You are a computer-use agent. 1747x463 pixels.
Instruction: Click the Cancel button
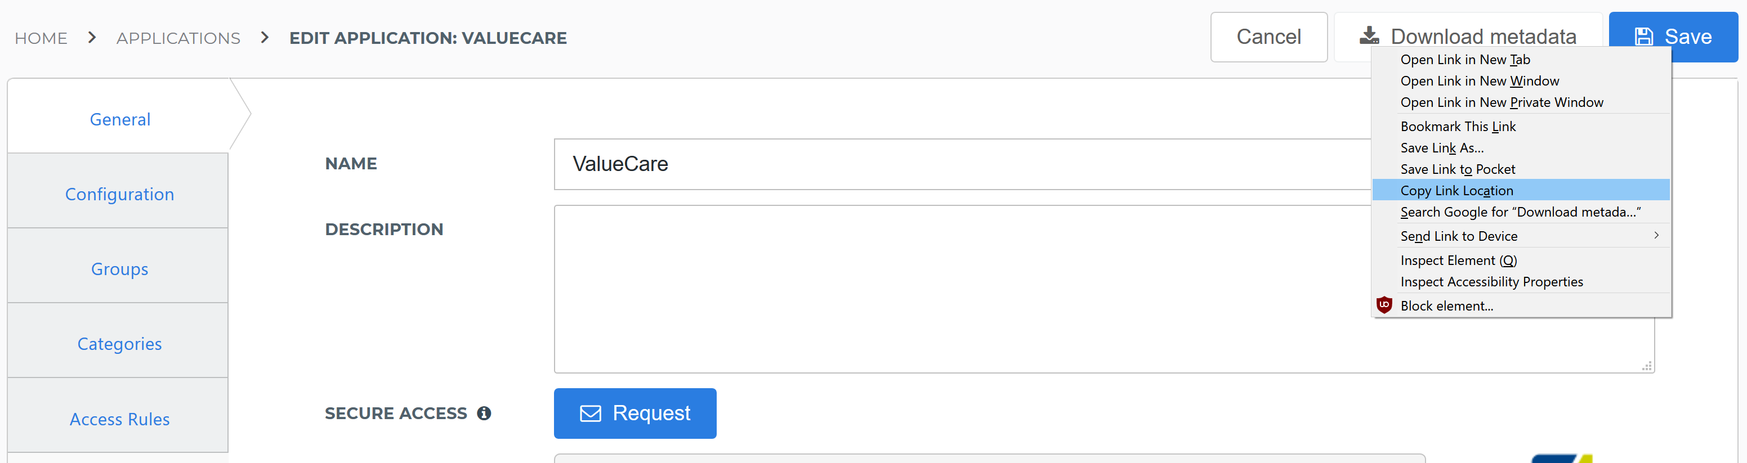tap(1268, 37)
